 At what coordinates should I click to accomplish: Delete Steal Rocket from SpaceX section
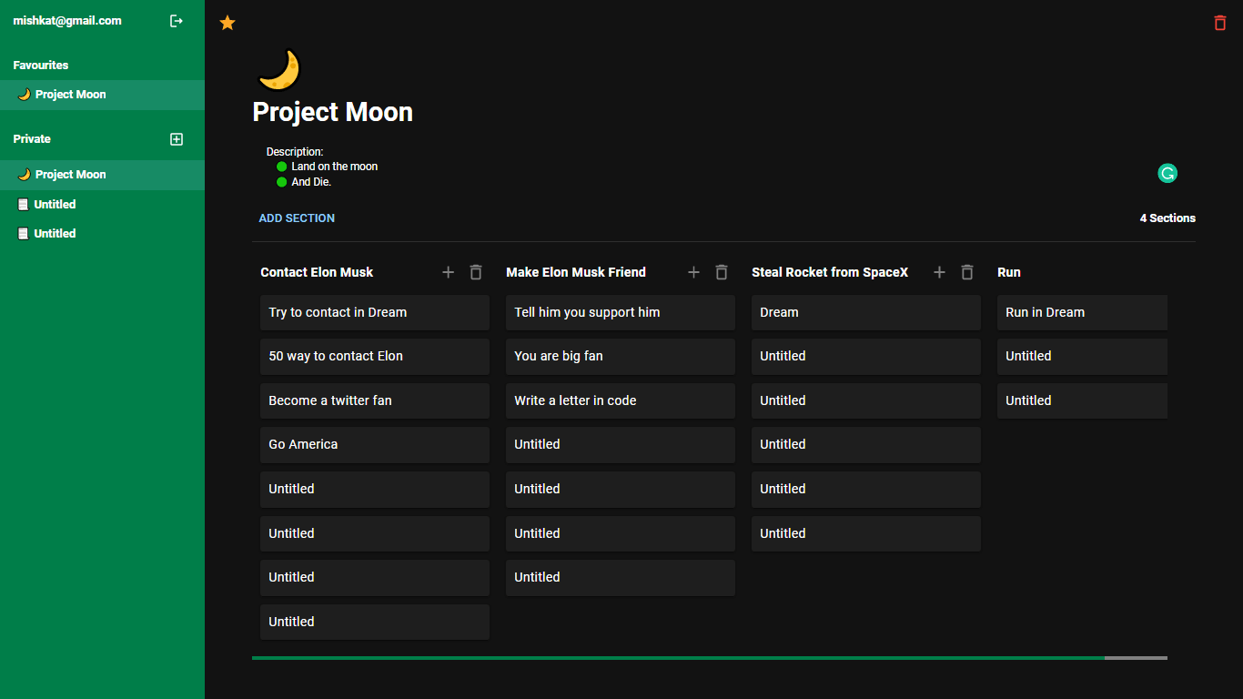click(967, 272)
